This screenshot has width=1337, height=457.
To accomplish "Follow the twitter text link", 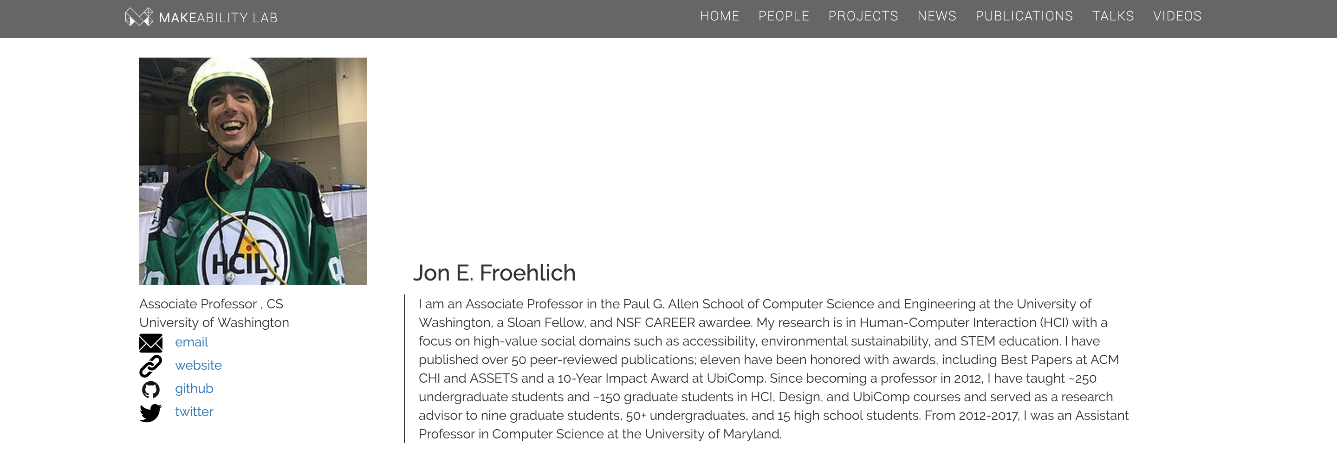I will [194, 412].
